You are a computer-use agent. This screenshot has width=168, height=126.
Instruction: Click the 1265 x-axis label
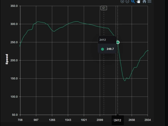tap(52, 120)
